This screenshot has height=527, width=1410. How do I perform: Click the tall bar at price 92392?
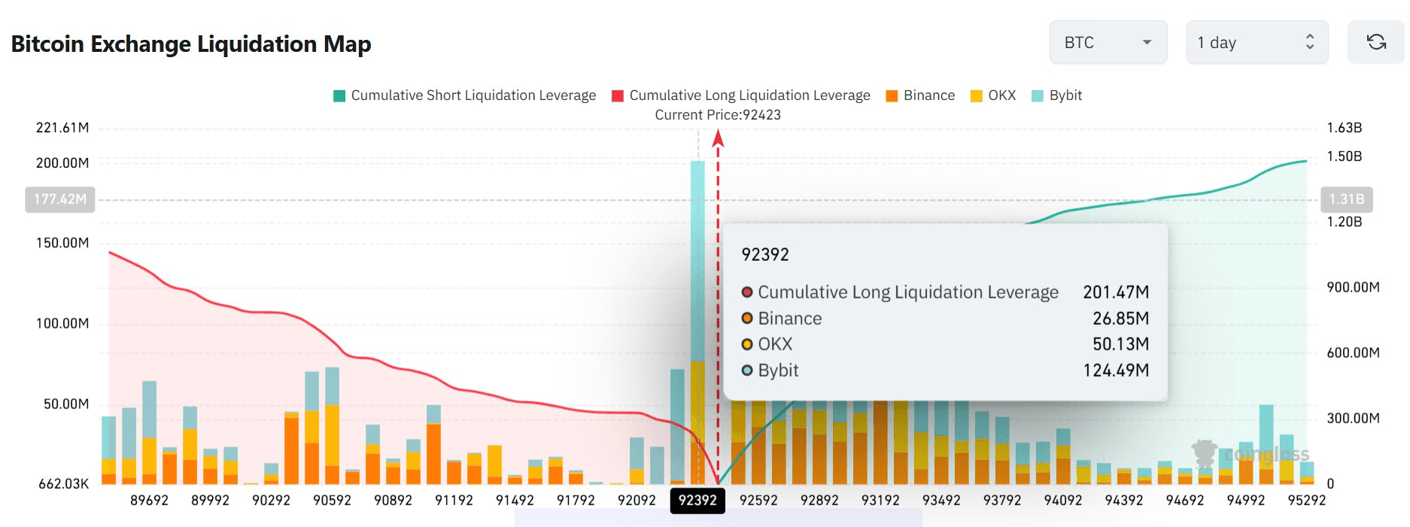697,301
